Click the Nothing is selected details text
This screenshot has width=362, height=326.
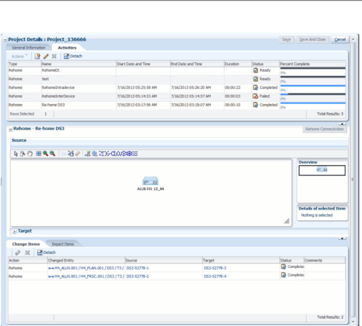coord(317,215)
